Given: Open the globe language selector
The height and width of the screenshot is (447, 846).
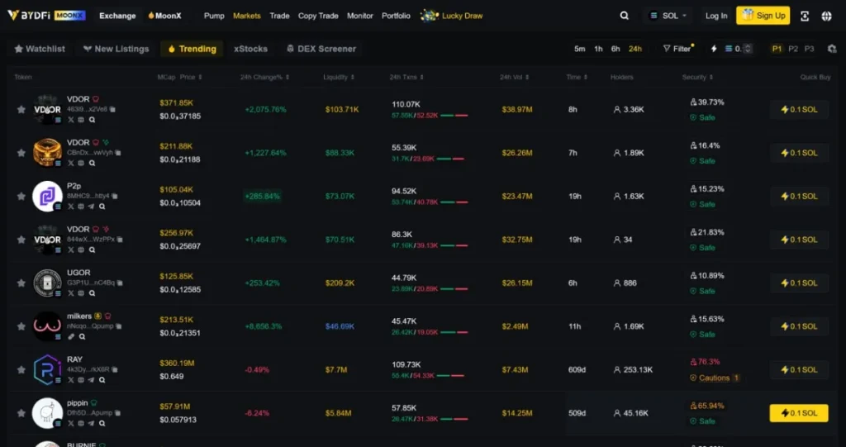Looking at the screenshot, I should [x=827, y=16].
